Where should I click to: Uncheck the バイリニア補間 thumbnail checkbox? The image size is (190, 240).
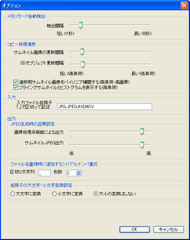[x=16, y=82]
